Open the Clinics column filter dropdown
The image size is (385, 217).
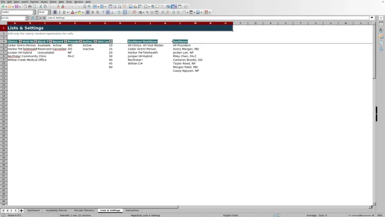[20, 41]
